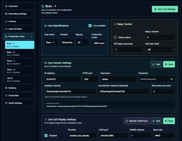182x141 pixels.
Task: Click the Saved password field
Action: click(153, 79)
